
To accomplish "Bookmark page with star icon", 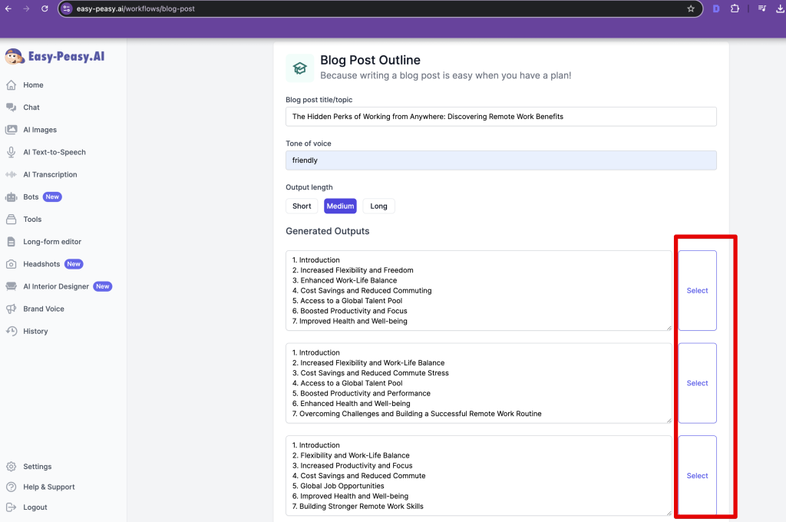I will [x=691, y=8].
